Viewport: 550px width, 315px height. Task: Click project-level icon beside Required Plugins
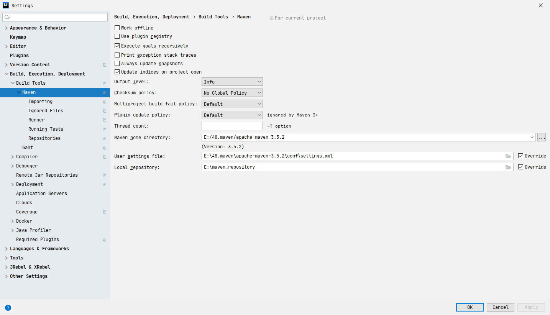[x=104, y=240]
